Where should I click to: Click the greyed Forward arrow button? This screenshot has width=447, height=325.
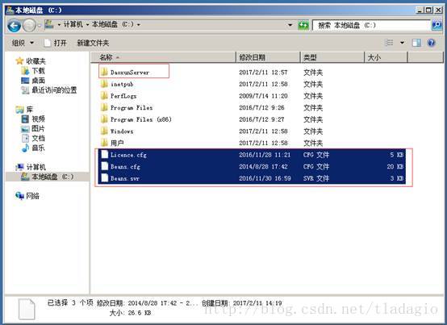click(29, 26)
